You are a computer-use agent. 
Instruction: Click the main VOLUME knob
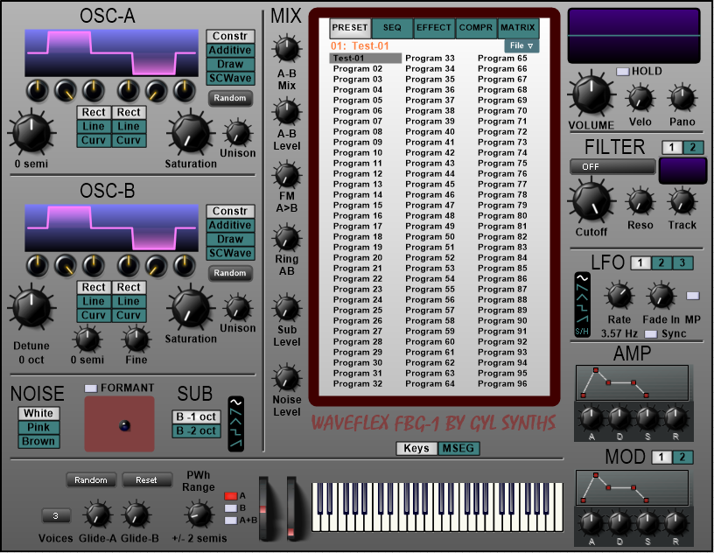(591, 94)
